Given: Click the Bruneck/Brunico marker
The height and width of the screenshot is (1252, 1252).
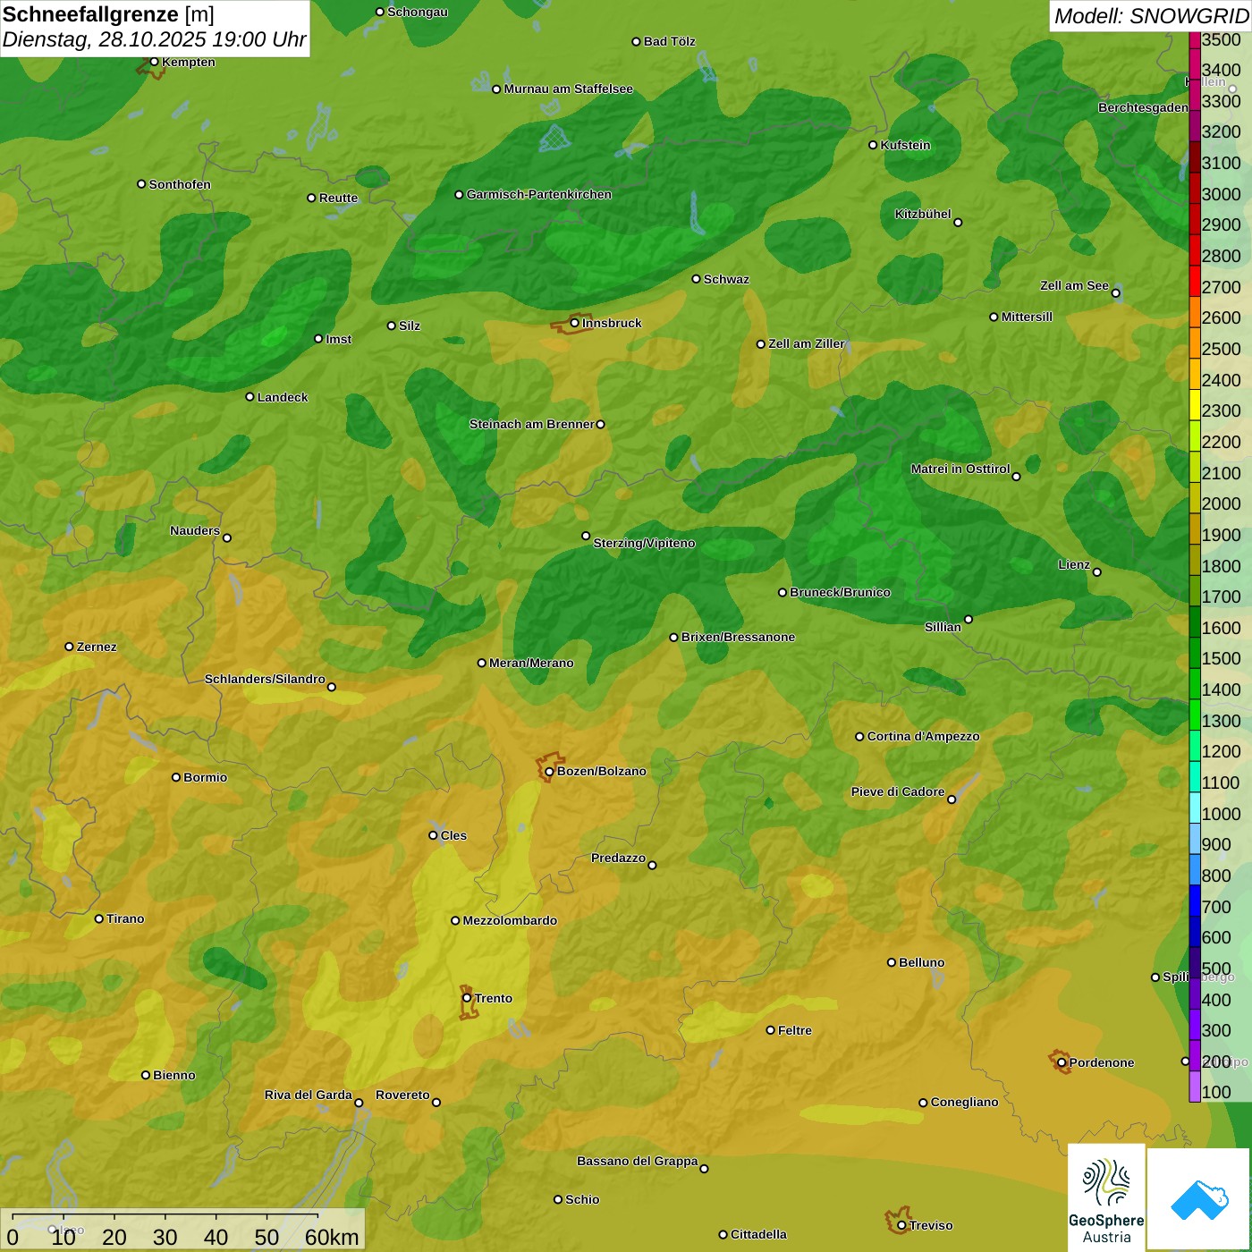Looking at the screenshot, I should 782,592.
